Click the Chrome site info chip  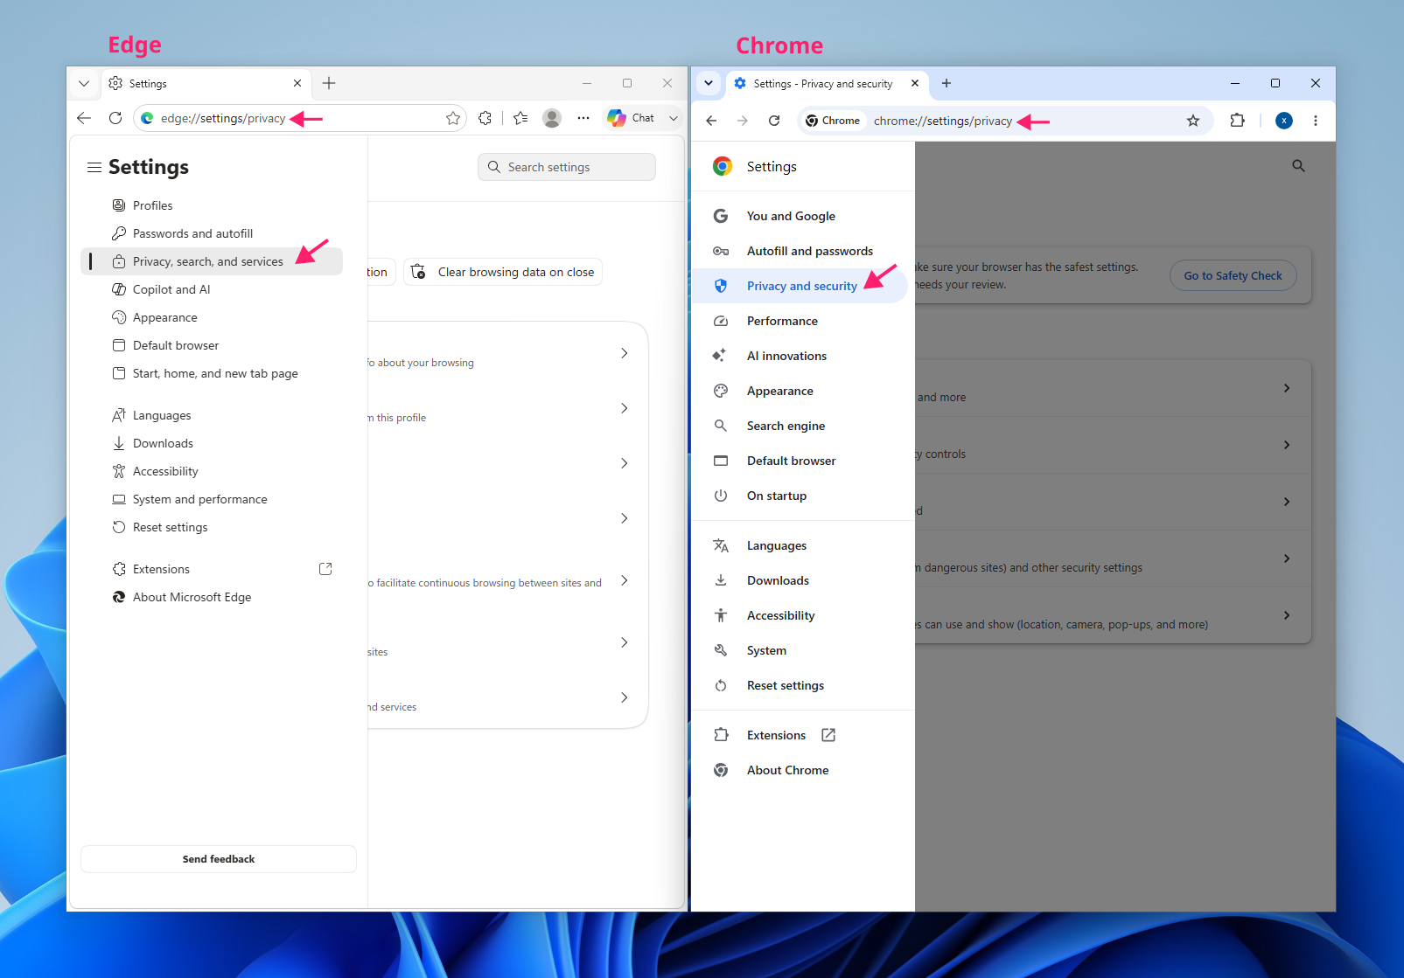coord(833,121)
